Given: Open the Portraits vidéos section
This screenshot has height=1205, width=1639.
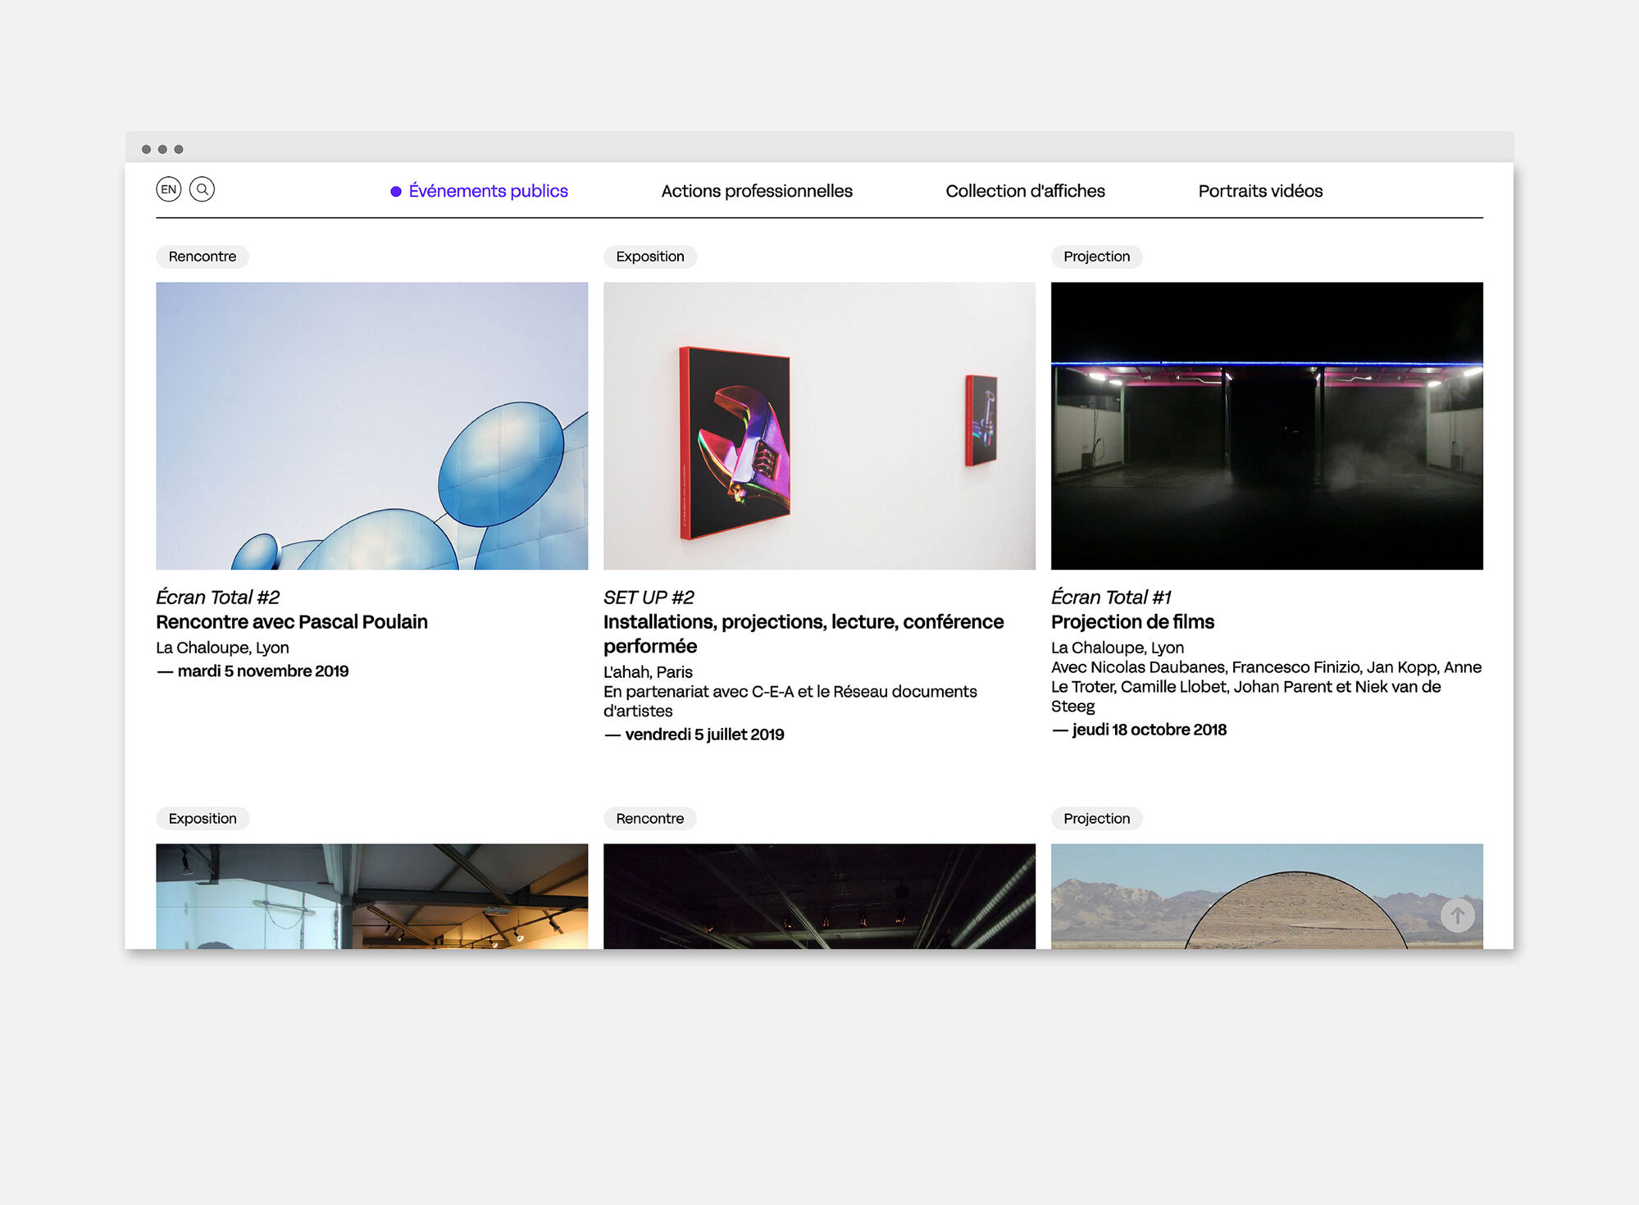Looking at the screenshot, I should pyautogui.click(x=1260, y=190).
